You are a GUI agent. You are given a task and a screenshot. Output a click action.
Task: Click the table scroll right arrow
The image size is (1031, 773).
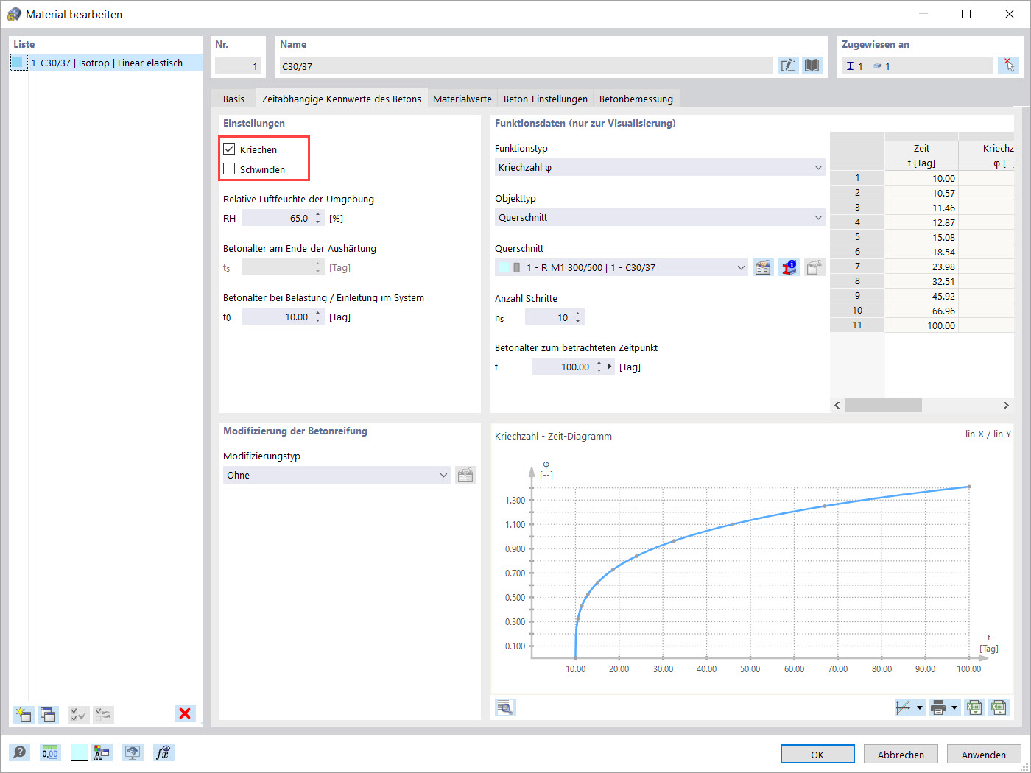click(1006, 405)
